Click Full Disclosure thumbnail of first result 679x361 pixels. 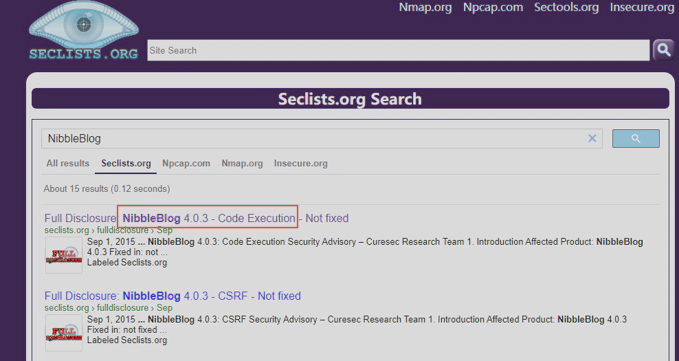point(64,255)
